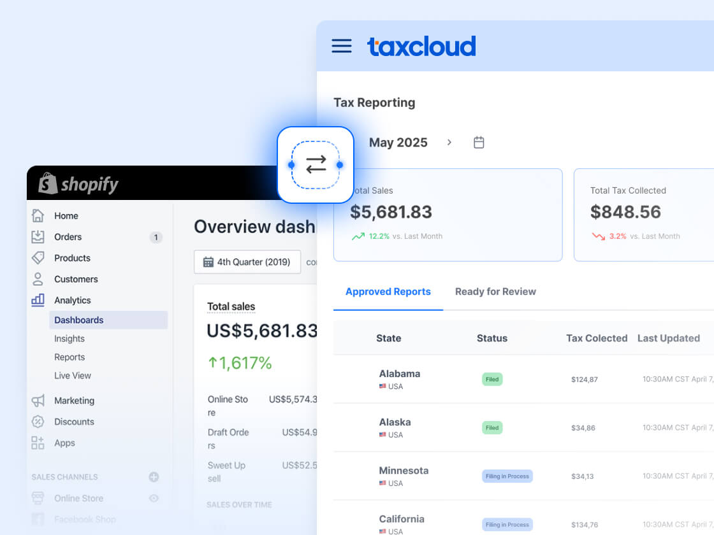Screen dimensions: 714x535
Task: Select Dashboards under Analytics
Action: [108, 320]
